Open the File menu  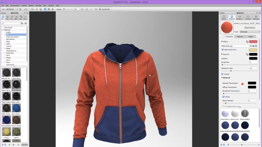pyautogui.click(x=3, y=6)
